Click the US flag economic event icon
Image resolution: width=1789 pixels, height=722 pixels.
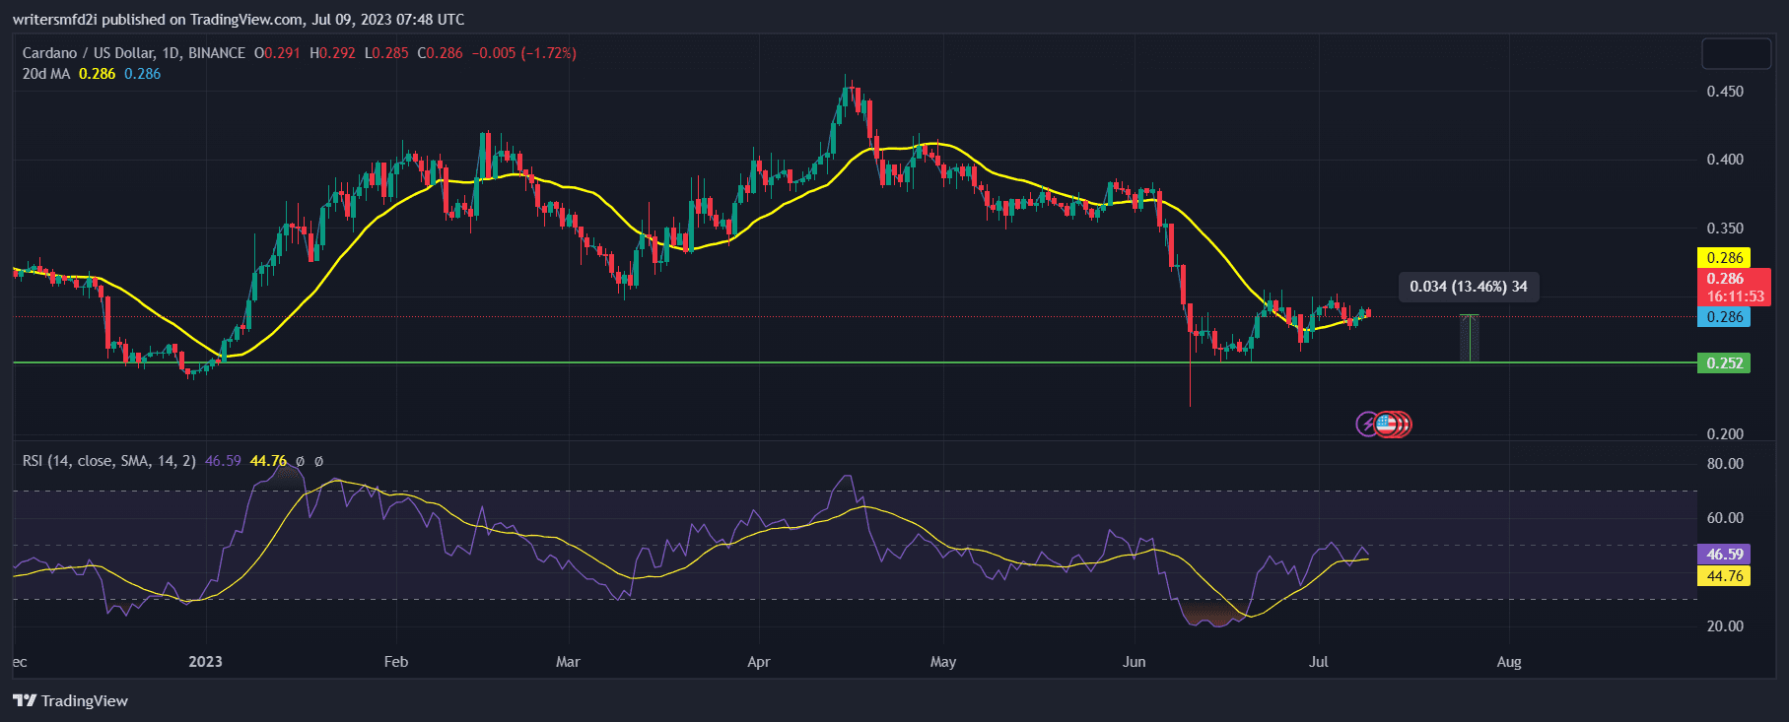click(x=1387, y=425)
